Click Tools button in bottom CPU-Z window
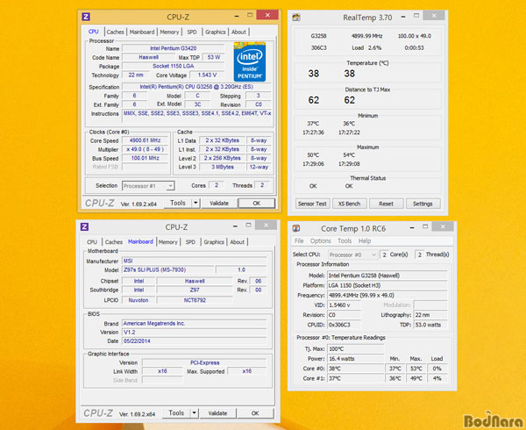 176,413
